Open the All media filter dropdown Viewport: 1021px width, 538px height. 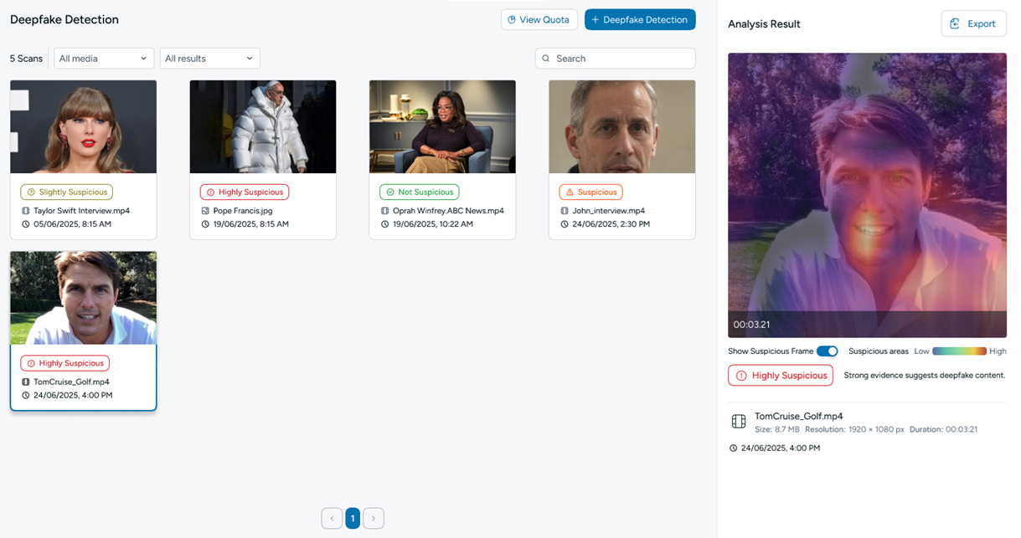click(104, 59)
